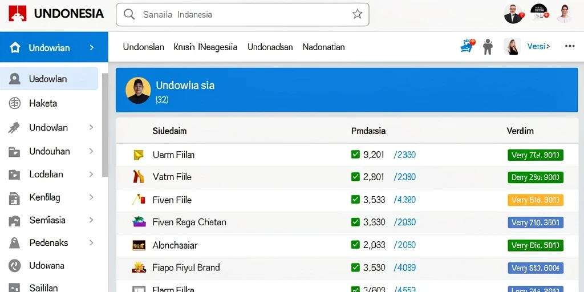Click the Versi link next to avatar
Screen dimensions: 584x292
[x=538, y=47]
